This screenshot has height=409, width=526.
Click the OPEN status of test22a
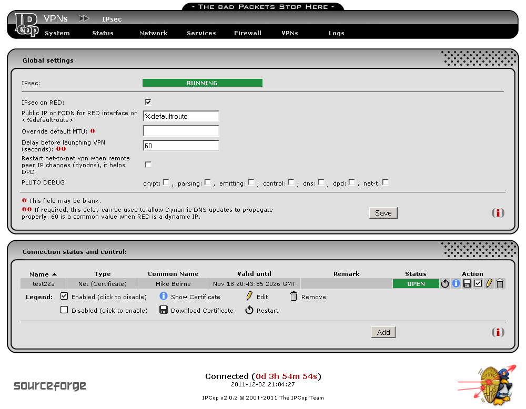coord(416,283)
